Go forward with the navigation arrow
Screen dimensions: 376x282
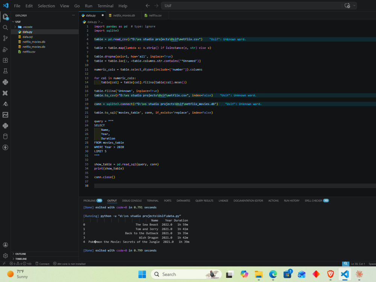coord(156,6)
